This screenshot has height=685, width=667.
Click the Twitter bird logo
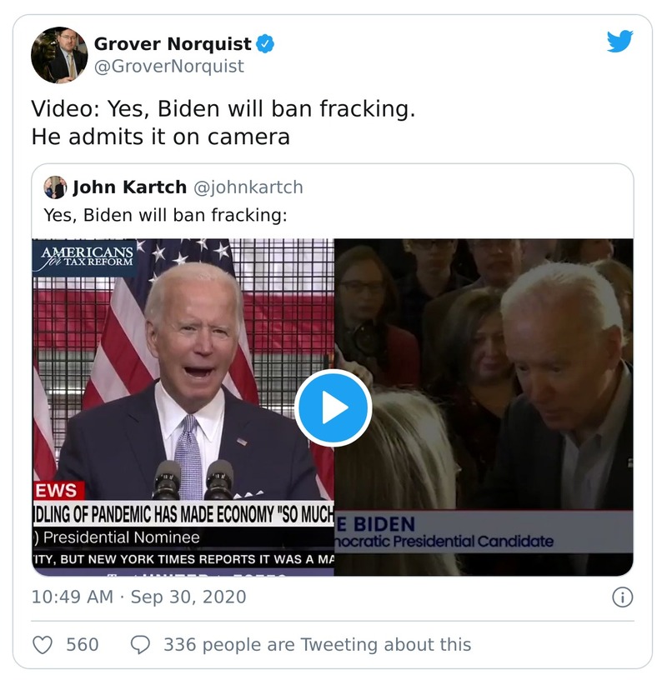(x=619, y=42)
